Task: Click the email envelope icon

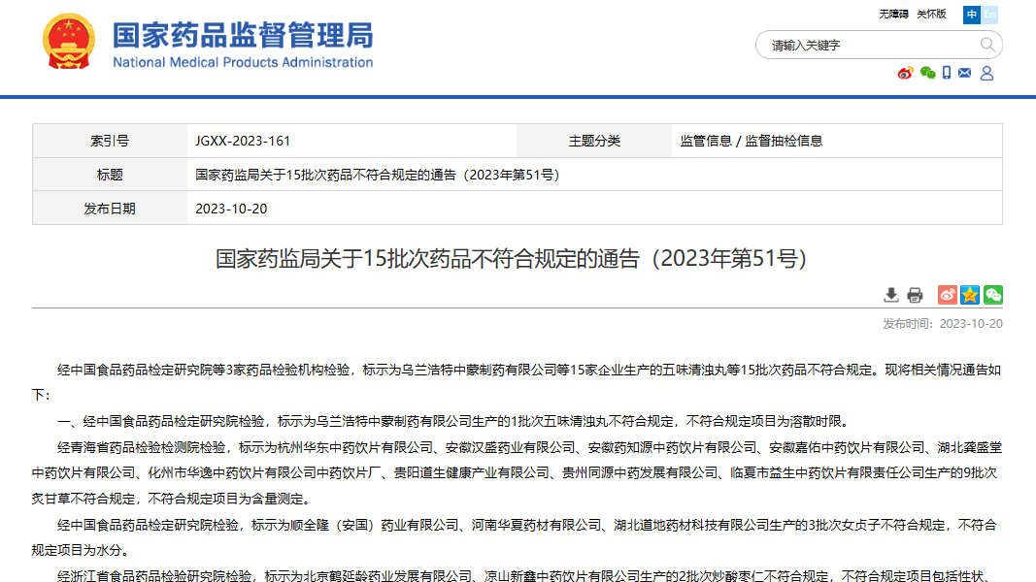Action: pos(964,74)
